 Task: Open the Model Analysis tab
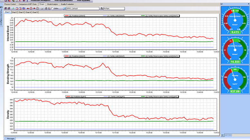pos(52,4)
